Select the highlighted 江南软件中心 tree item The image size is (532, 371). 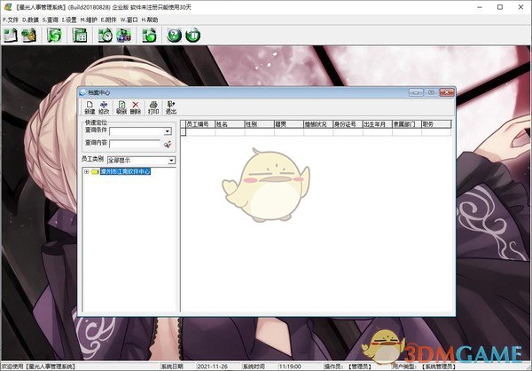[x=125, y=171]
